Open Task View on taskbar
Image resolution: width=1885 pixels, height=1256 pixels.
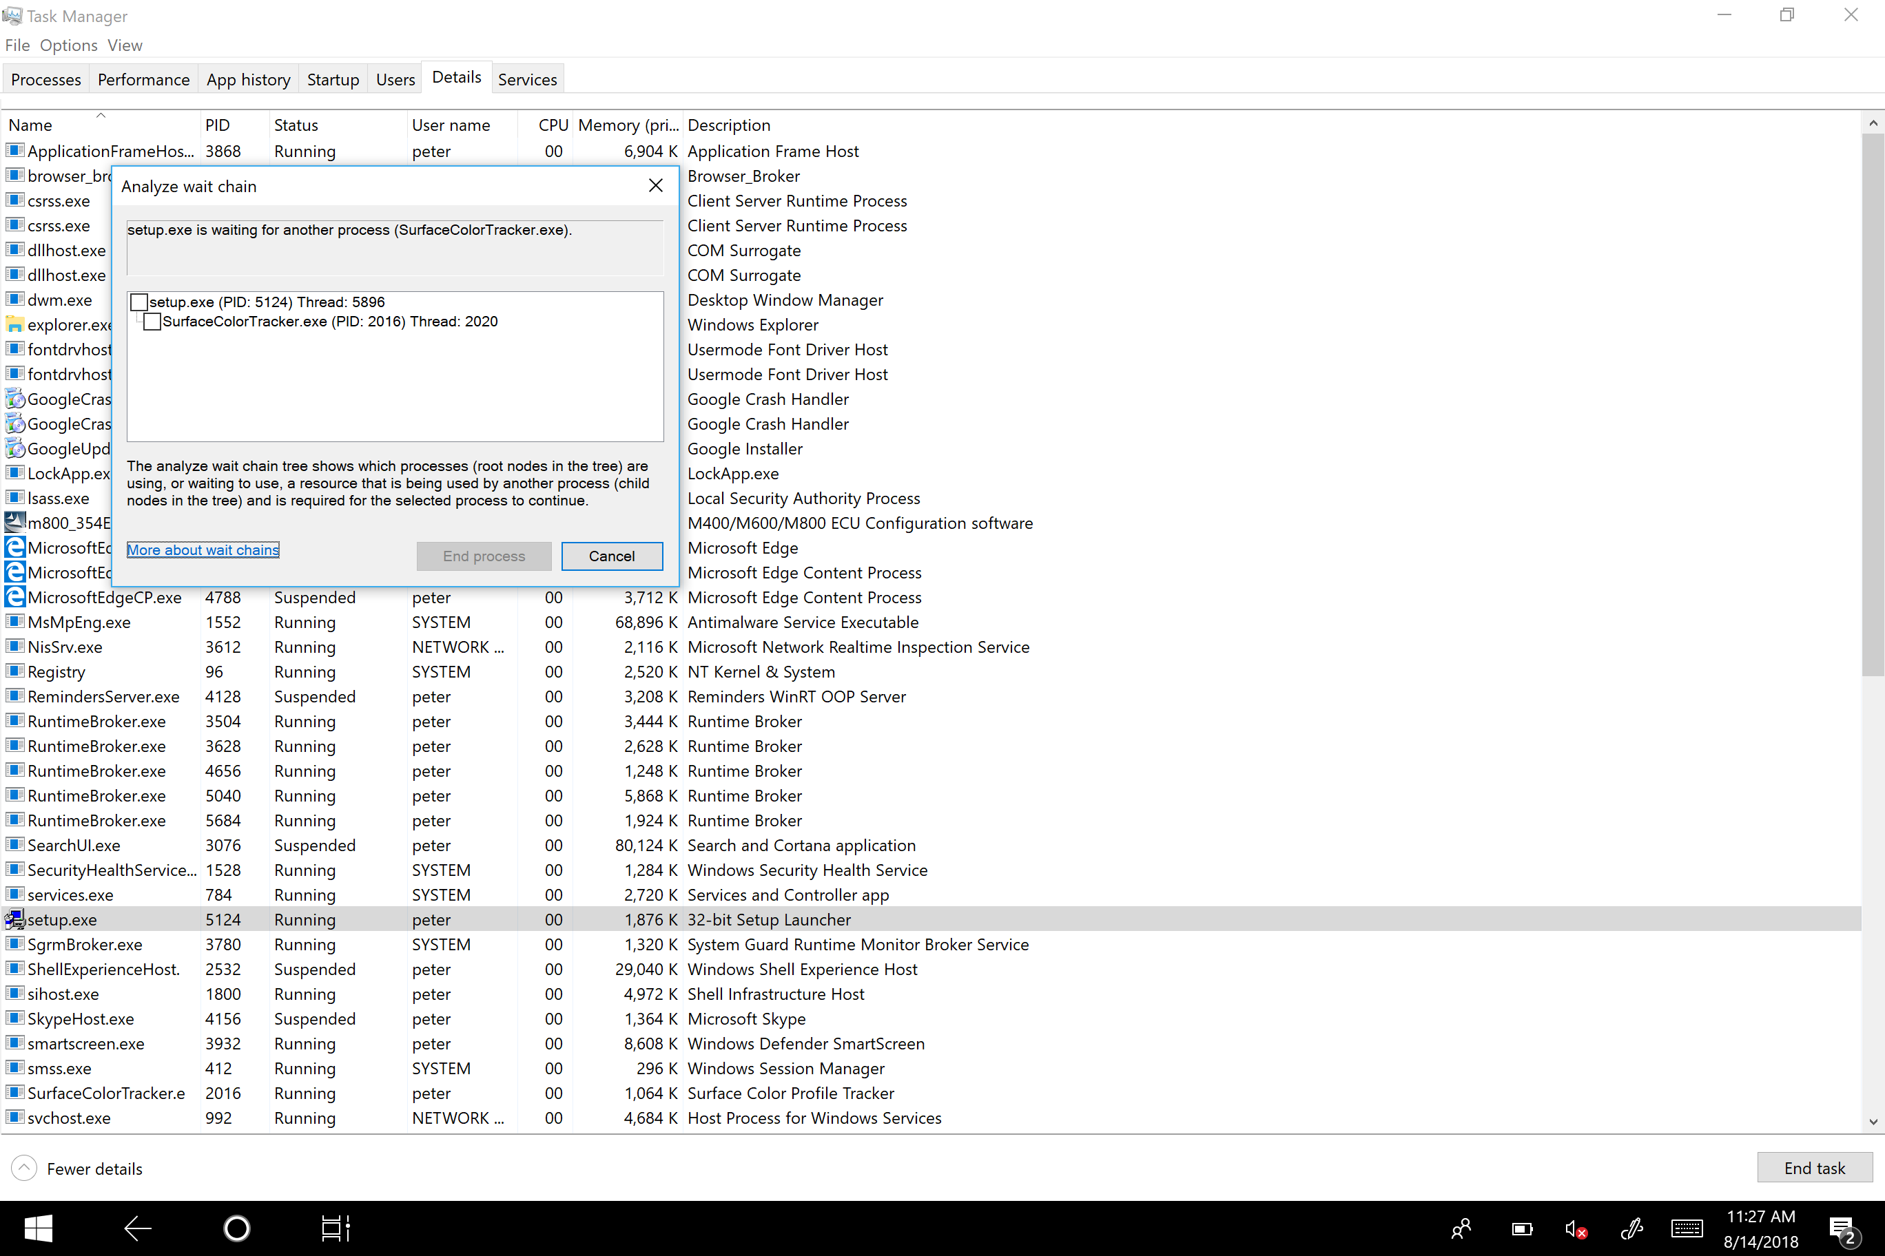pyautogui.click(x=335, y=1228)
